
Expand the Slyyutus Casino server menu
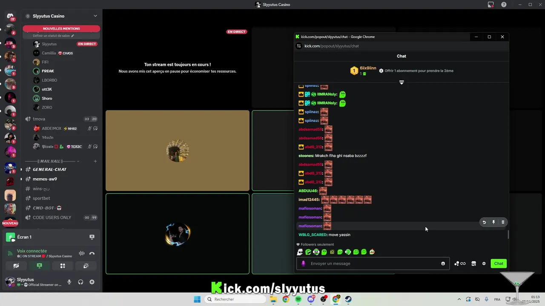tap(95, 16)
